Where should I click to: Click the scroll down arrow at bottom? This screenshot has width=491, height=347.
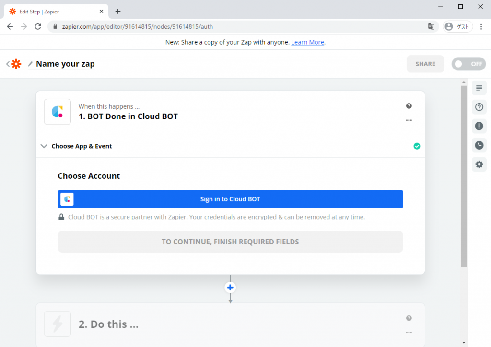[x=464, y=343]
